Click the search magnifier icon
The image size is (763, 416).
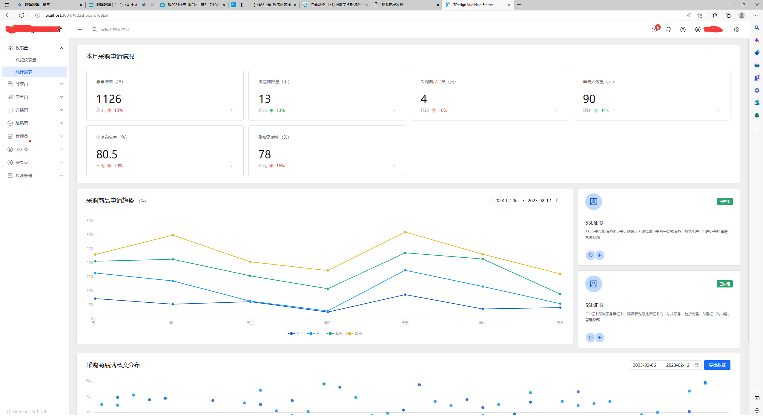click(95, 30)
